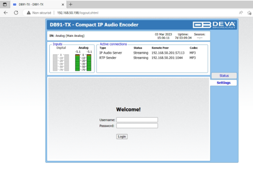Click the 'Inputs' group title
The image size is (253, 173).
(x=57, y=44)
